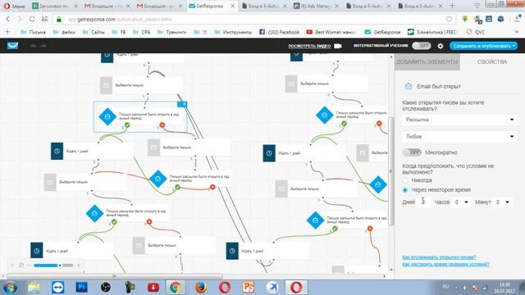525x295 pixels.
Task: Select the Через некоторое время radio option
Action: point(405,190)
